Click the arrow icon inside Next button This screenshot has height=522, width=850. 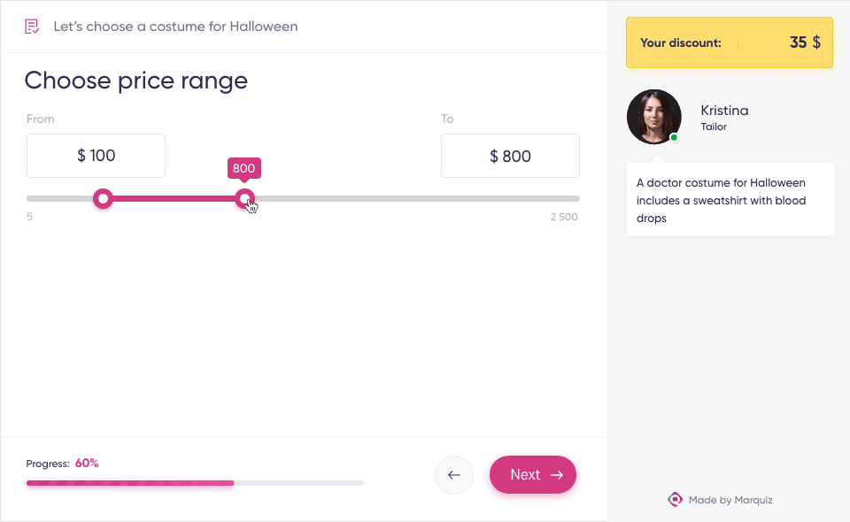click(x=557, y=475)
